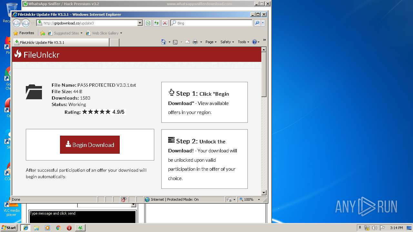Click the "Type message and click send" box
Viewport: 413px width, 232px height.
[x=83, y=217]
